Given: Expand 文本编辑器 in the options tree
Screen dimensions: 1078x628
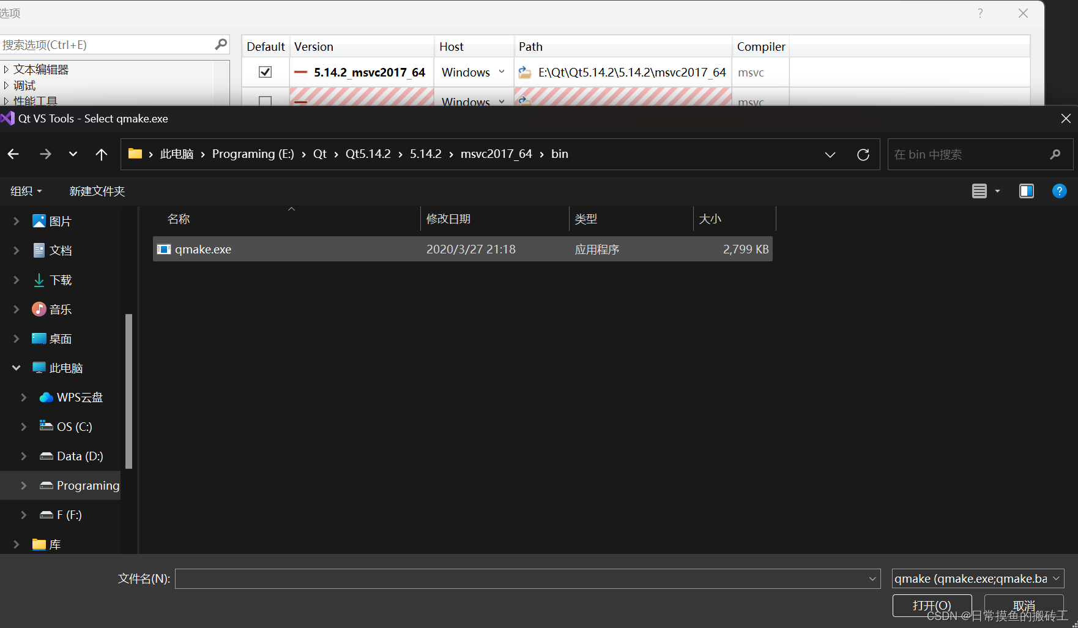Looking at the screenshot, I should click(6, 69).
